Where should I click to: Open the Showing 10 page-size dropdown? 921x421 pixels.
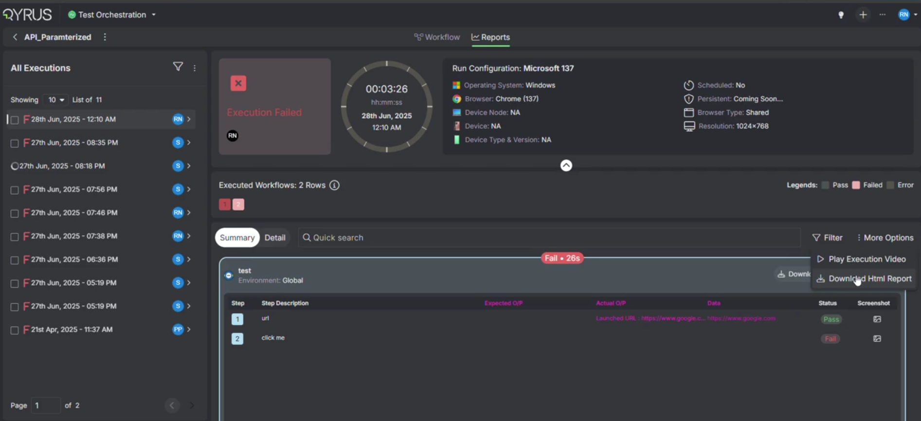click(x=55, y=100)
